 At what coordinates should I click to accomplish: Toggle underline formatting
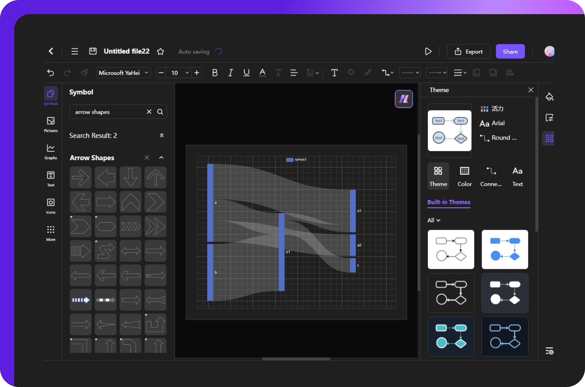point(246,73)
